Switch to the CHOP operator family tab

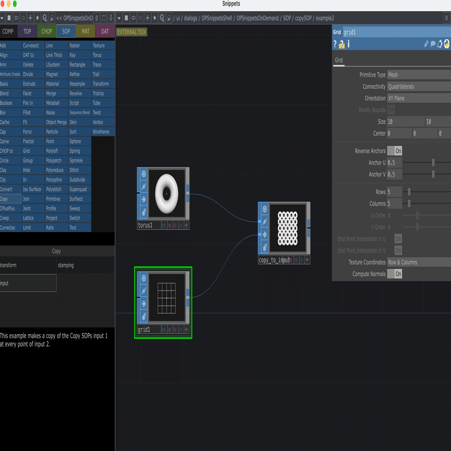coord(47,31)
